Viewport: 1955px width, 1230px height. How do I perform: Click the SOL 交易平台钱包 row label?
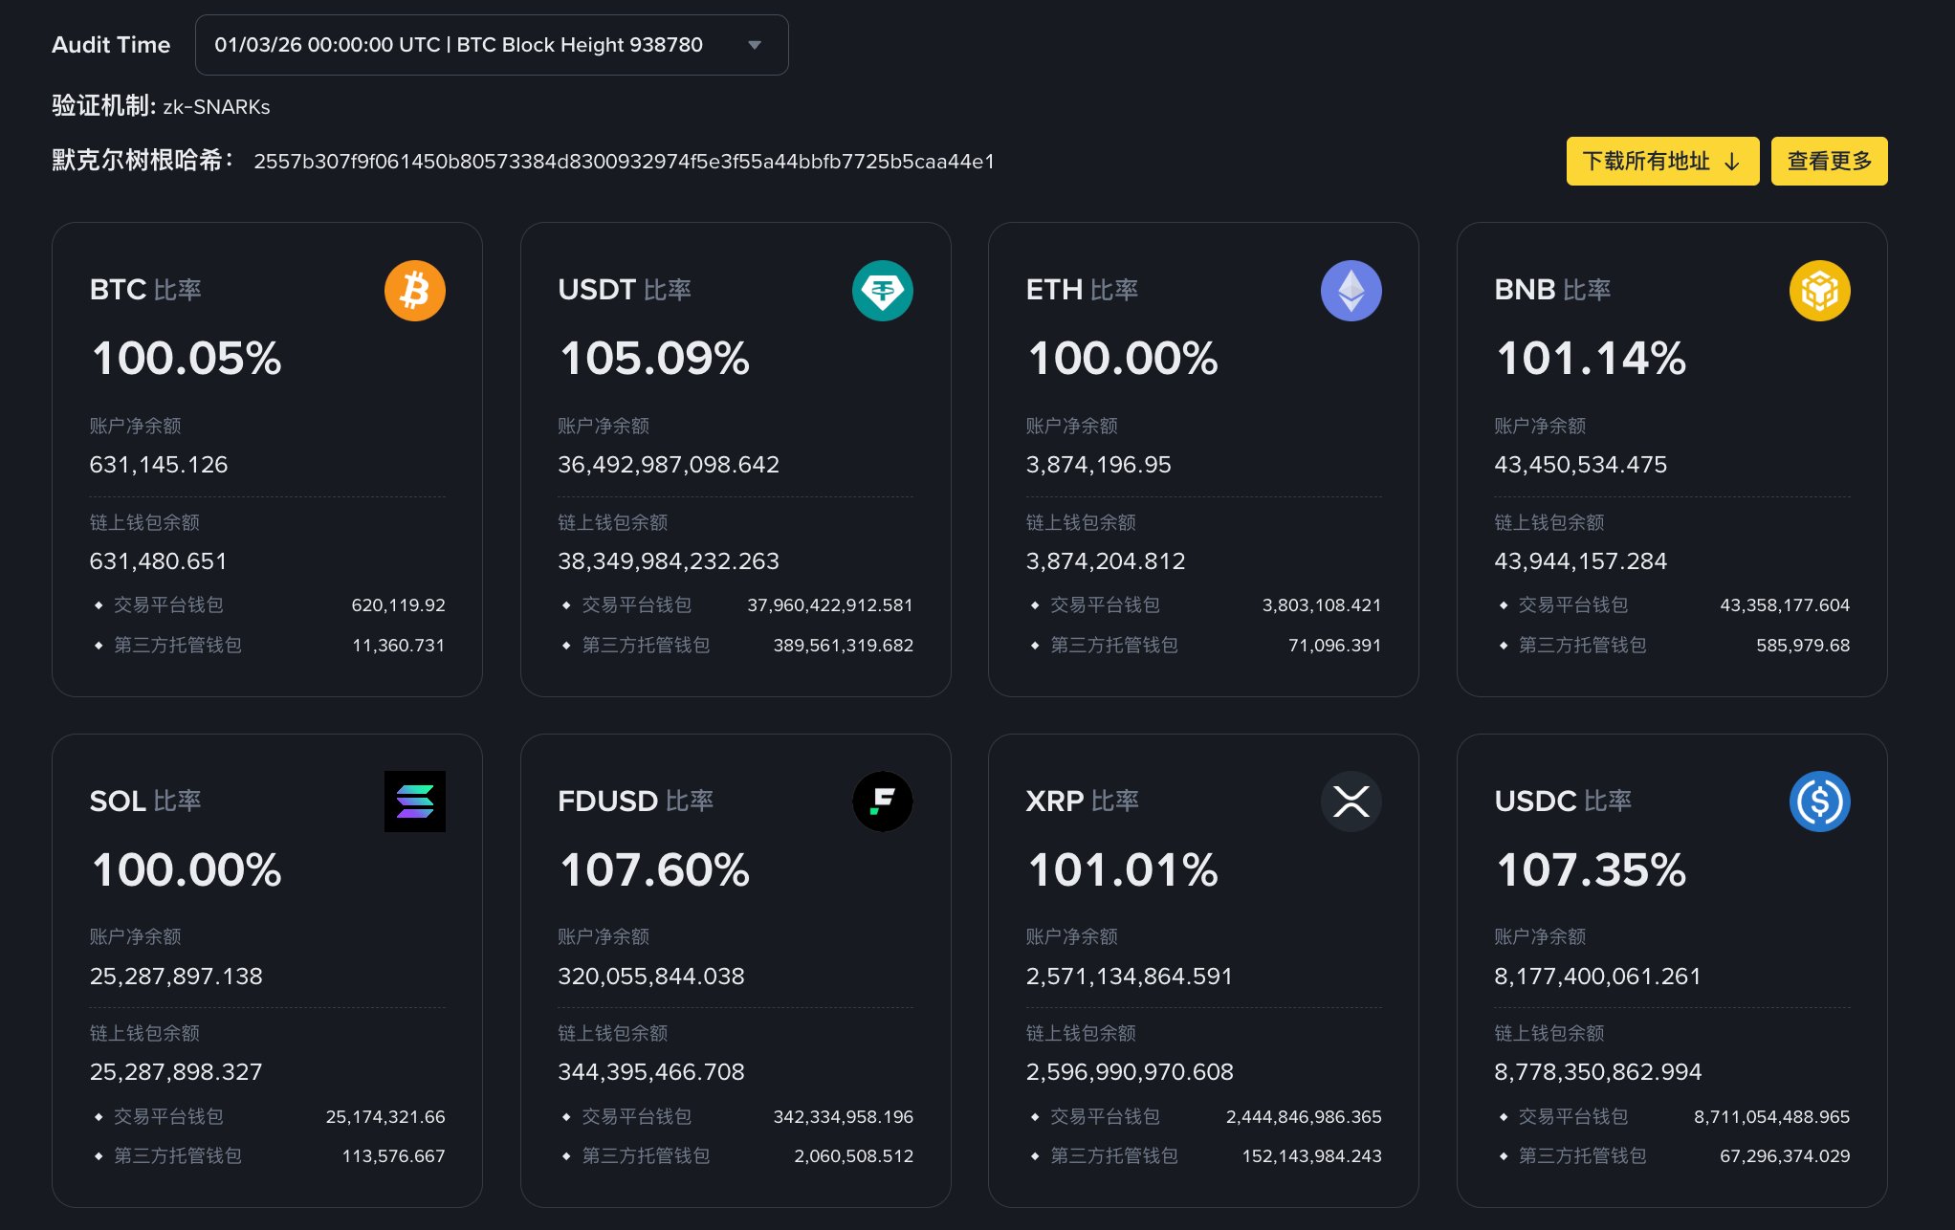click(168, 1116)
